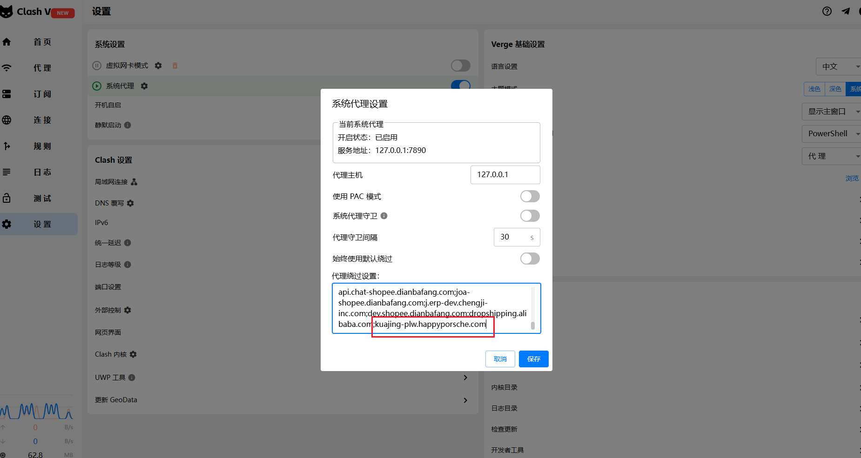Open the Telegram channel icon
861x458 pixels.
pyautogui.click(x=846, y=11)
